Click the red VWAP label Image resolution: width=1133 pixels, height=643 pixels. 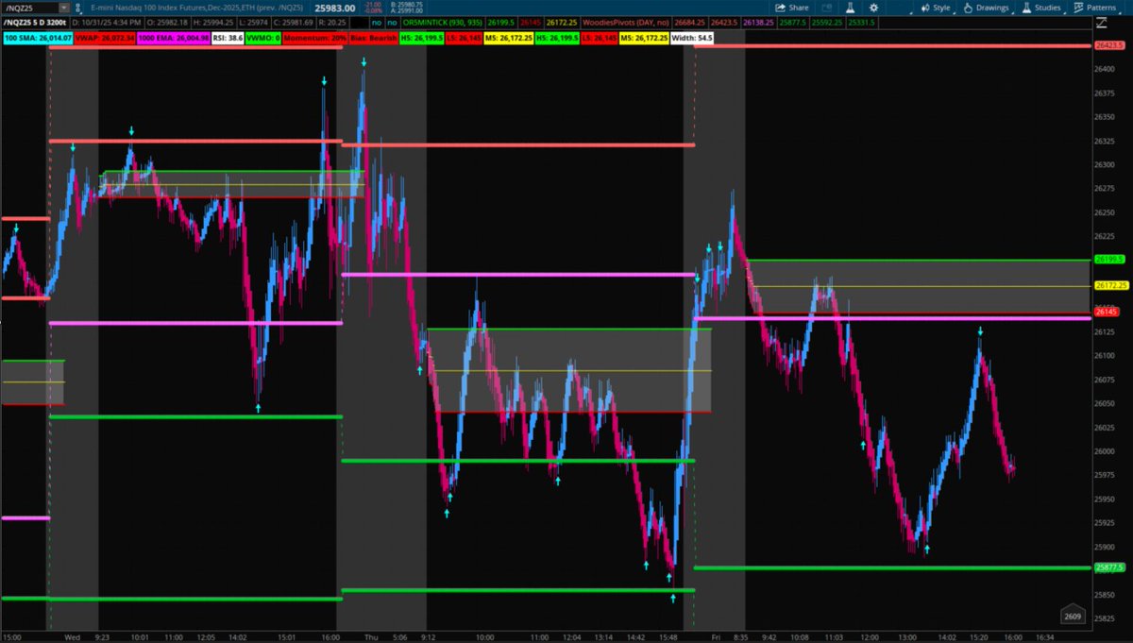[x=105, y=37]
